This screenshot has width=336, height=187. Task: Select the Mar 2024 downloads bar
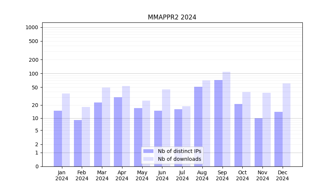coord(106,127)
